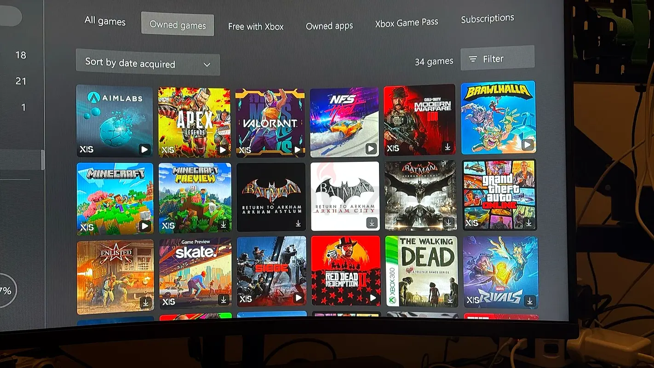Select the Return to Arkham City cover

coord(345,196)
